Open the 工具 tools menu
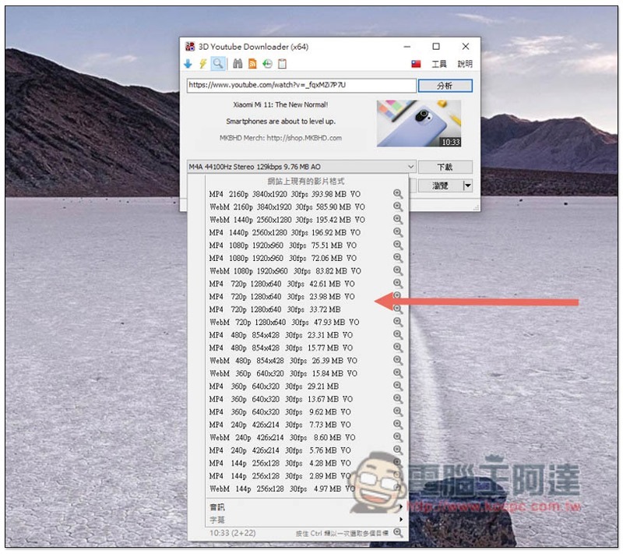The height and width of the screenshot is (554, 623). click(439, 64)
